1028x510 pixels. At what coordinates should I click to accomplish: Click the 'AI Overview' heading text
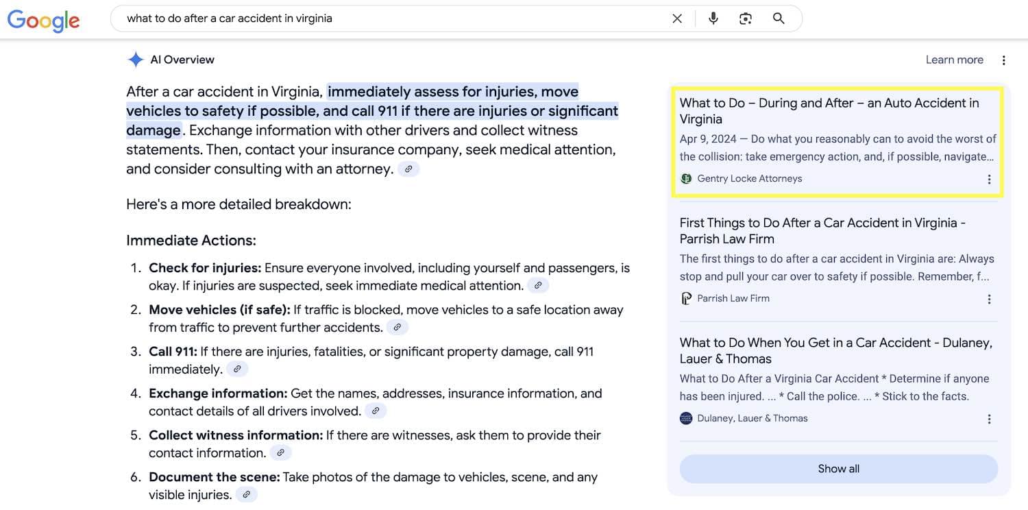coord(182,60)
